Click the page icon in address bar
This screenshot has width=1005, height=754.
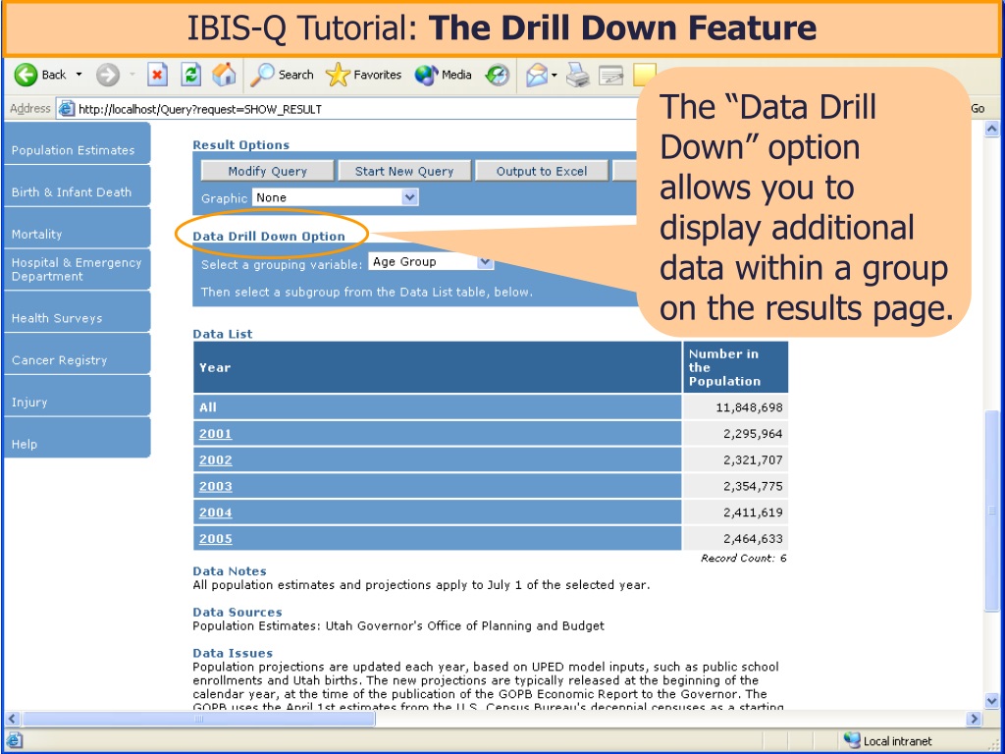[66, 109]
